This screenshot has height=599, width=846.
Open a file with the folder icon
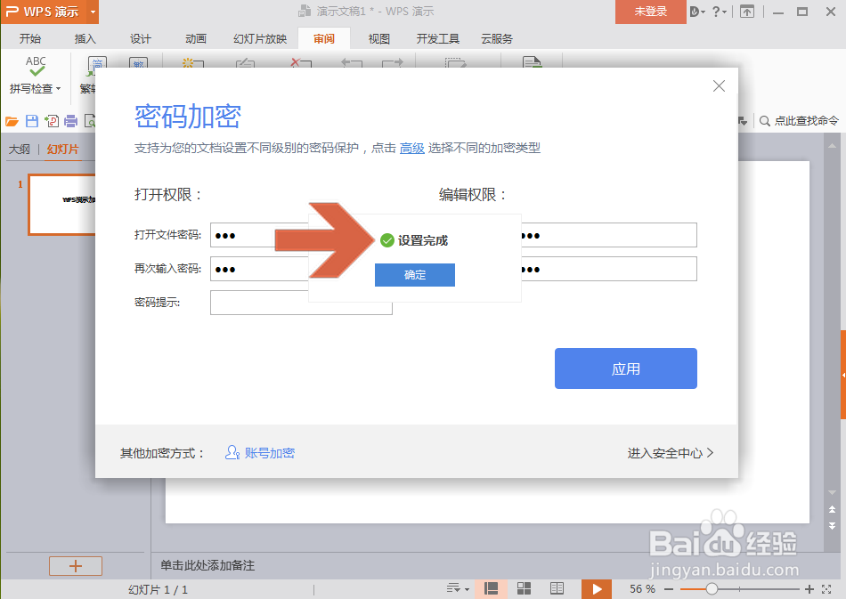tap(11, 120)
